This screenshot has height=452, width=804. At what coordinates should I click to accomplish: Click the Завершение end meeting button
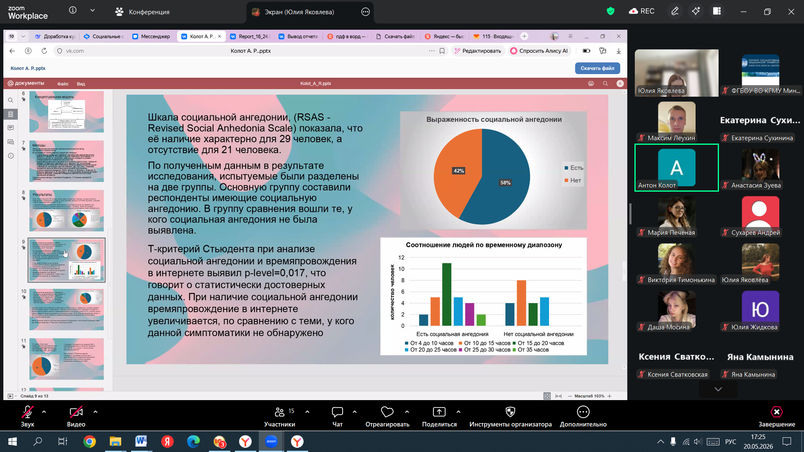[776, 416]
